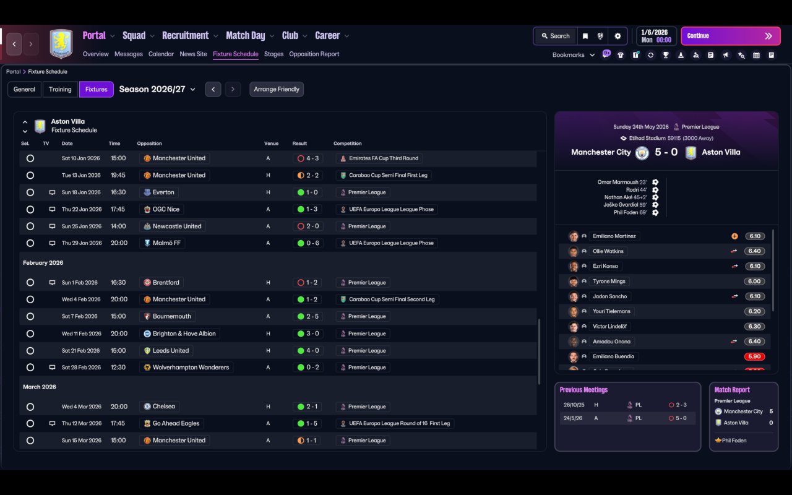Click the back navigation arrow beside the club badge
This screenshot has width=792, height=495.
click(x=14, y=44)
